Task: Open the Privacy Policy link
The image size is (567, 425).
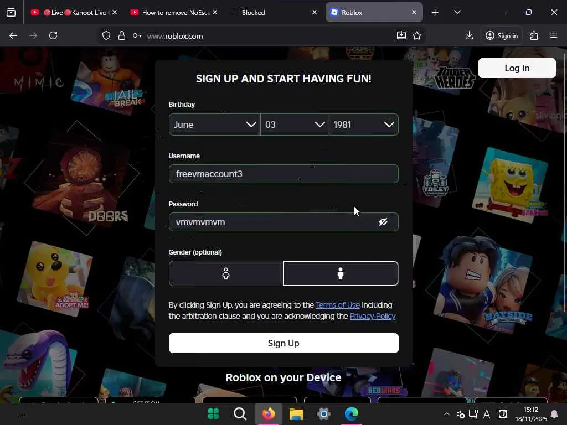Action: point(373,316)
